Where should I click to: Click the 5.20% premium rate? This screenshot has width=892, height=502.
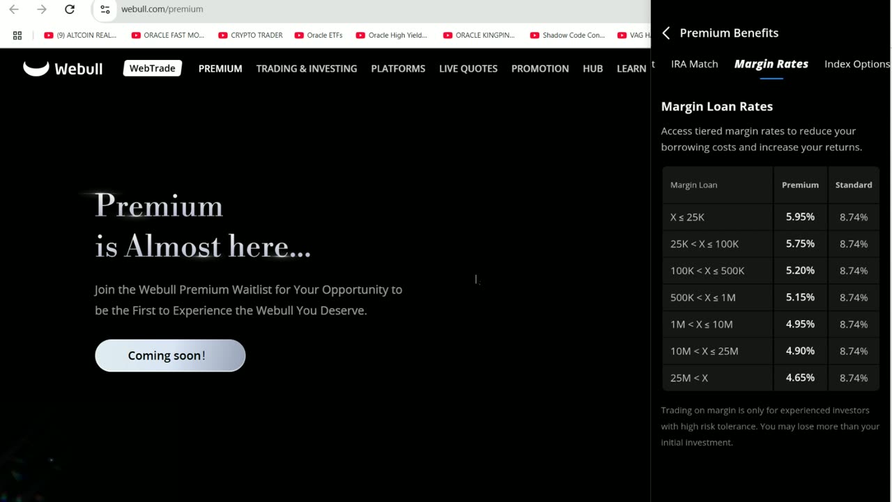[x=800, y=271]
